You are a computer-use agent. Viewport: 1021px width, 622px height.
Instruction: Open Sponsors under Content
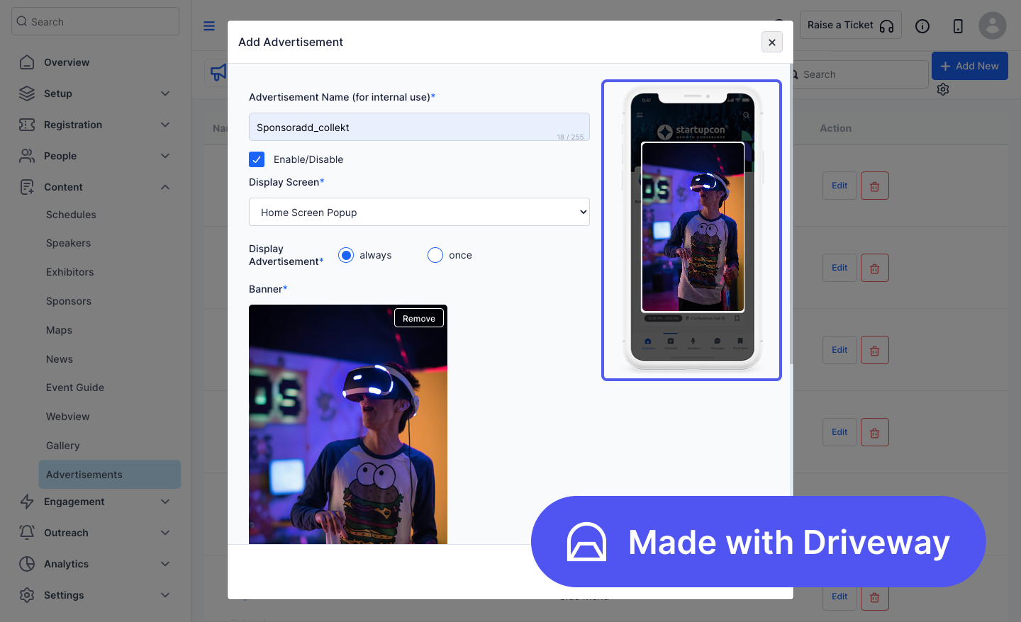pyautogui.click(x=68, y=301)
